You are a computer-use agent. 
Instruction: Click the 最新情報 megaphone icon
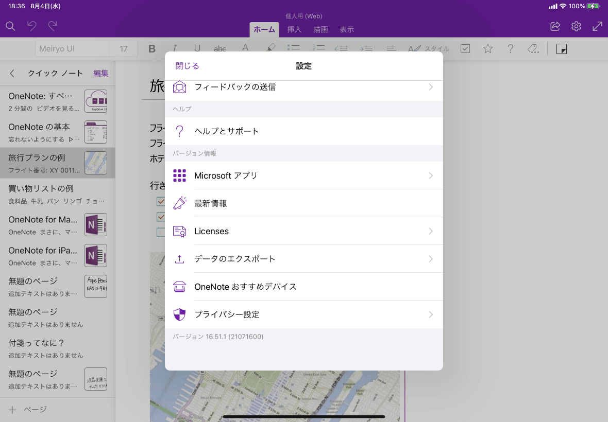tap(179, 203)
